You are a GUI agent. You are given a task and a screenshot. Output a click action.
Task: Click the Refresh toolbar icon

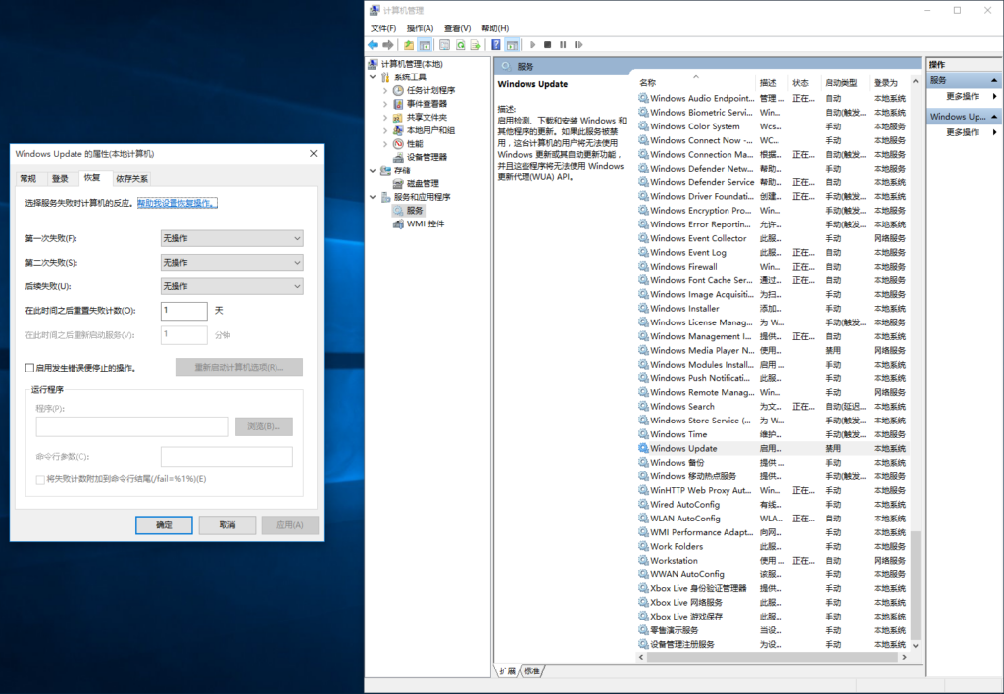coord(460,45)
